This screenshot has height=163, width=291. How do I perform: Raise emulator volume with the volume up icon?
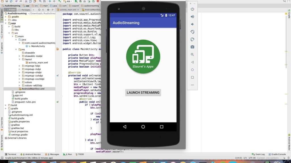pos(192,17)
